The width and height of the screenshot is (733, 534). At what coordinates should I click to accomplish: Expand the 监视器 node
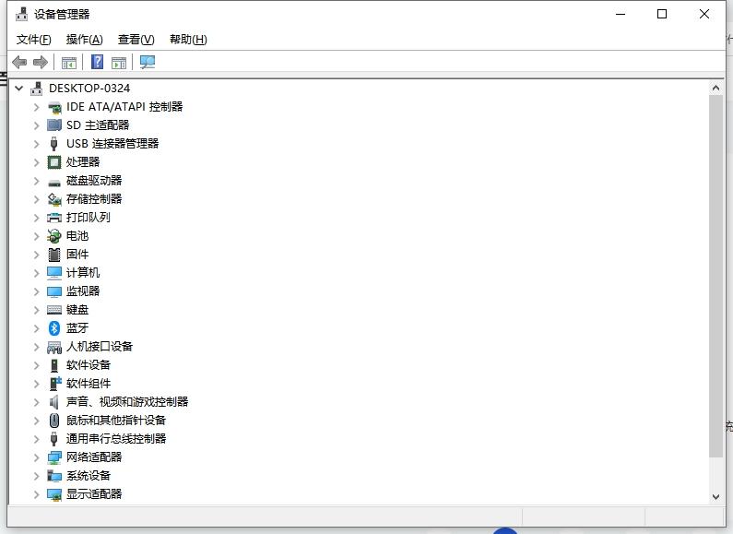click(37, 291)
